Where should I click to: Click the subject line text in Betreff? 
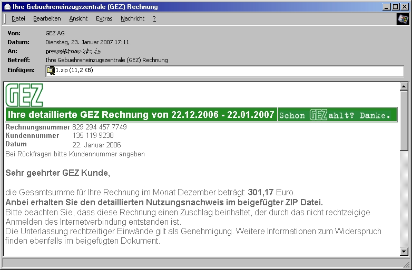(106, 60)
